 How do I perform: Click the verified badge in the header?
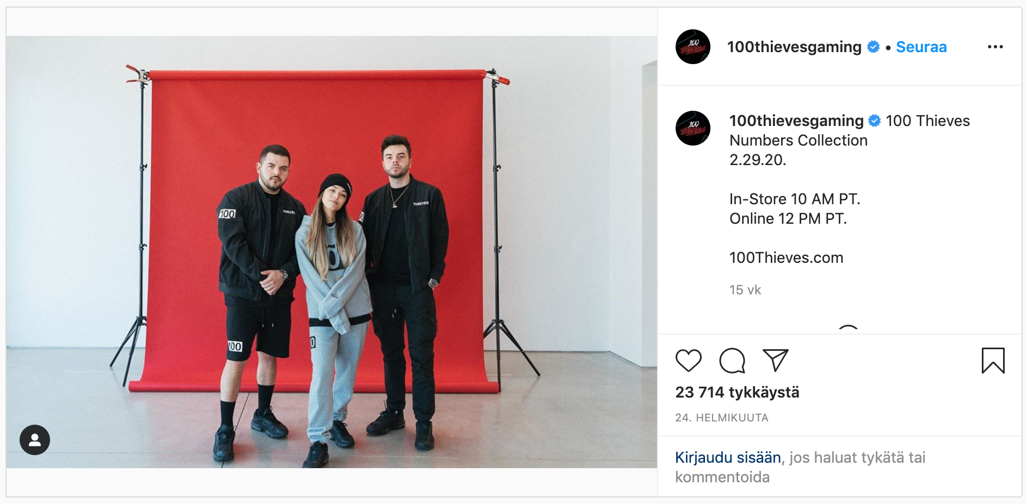[874, 47]
